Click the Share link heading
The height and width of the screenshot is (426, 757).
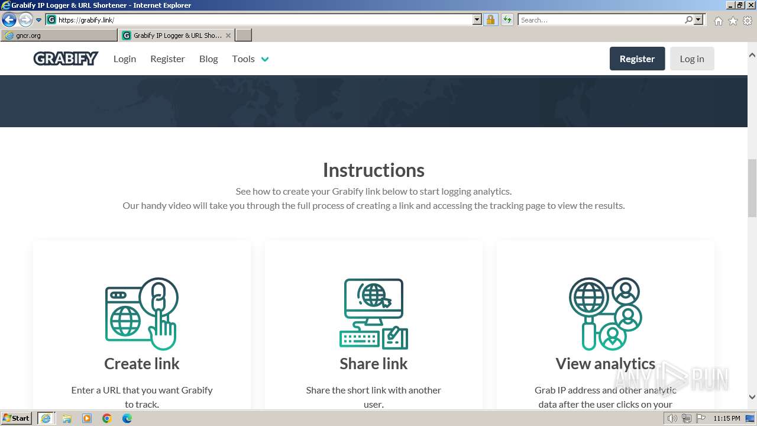374,363
